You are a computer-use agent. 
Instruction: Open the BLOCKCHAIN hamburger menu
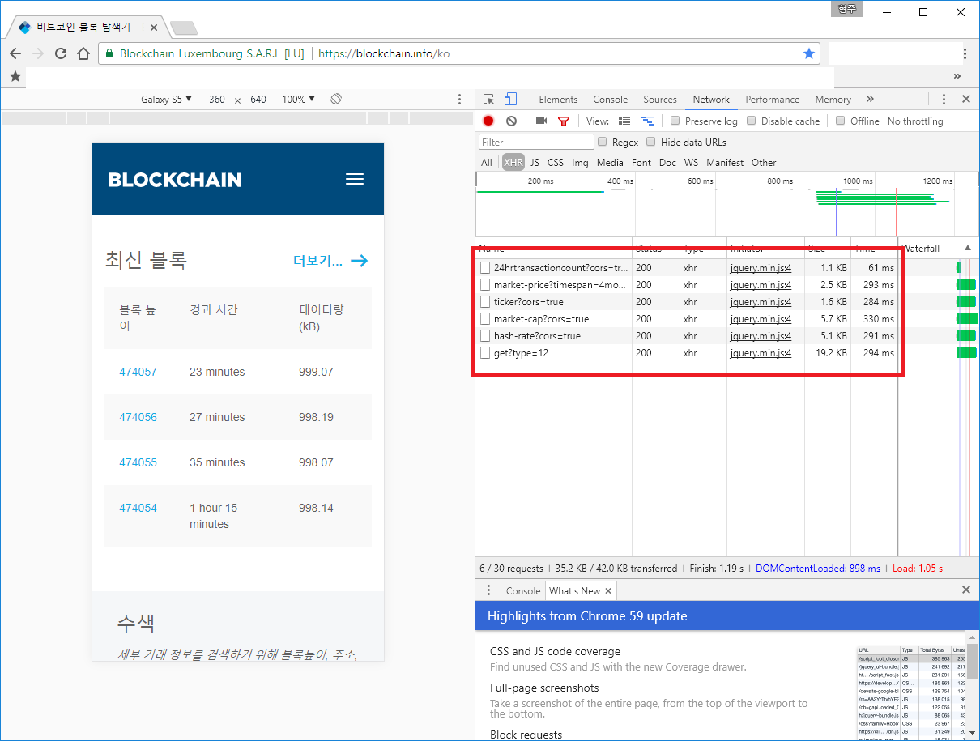(355, 179)
